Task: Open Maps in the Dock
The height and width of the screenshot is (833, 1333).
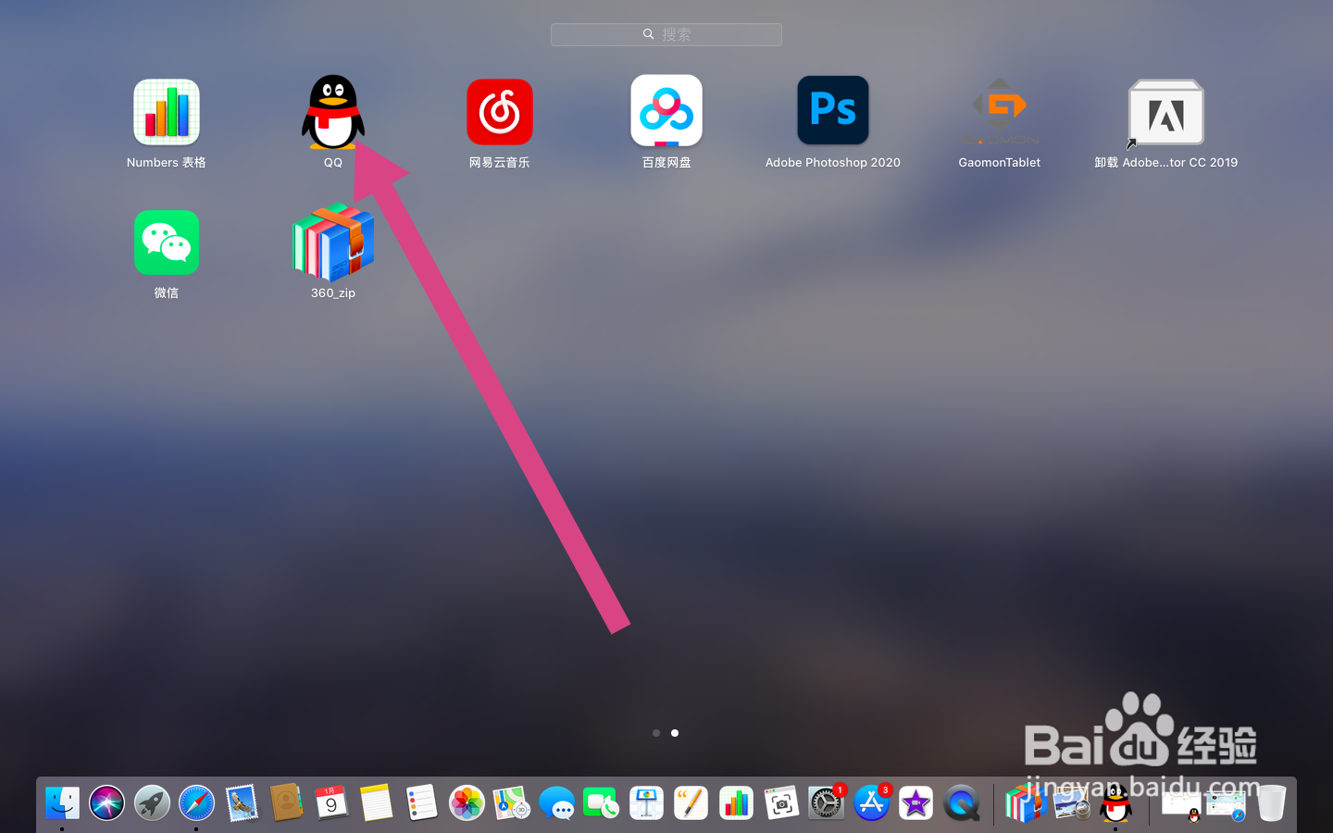Action: (x=511, y=803)
